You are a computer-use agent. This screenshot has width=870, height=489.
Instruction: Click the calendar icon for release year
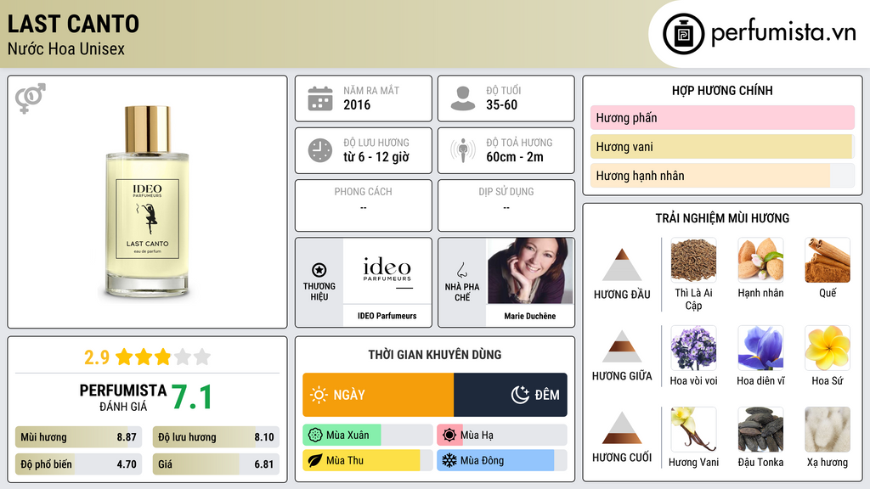320,98
